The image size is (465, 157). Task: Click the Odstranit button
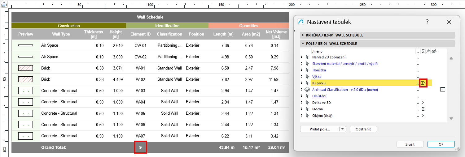coord(363,129)
